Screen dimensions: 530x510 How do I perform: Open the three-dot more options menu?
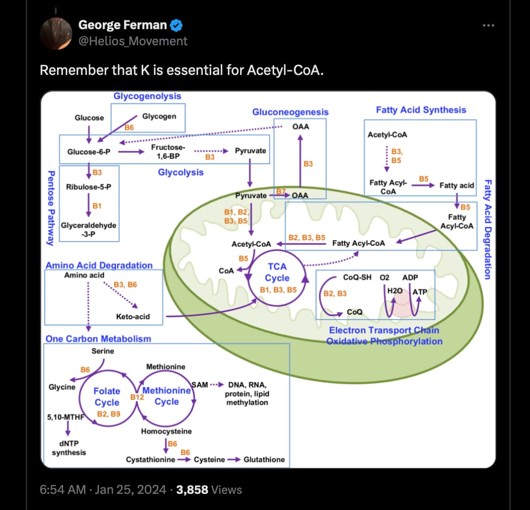[x=488, y=25]
